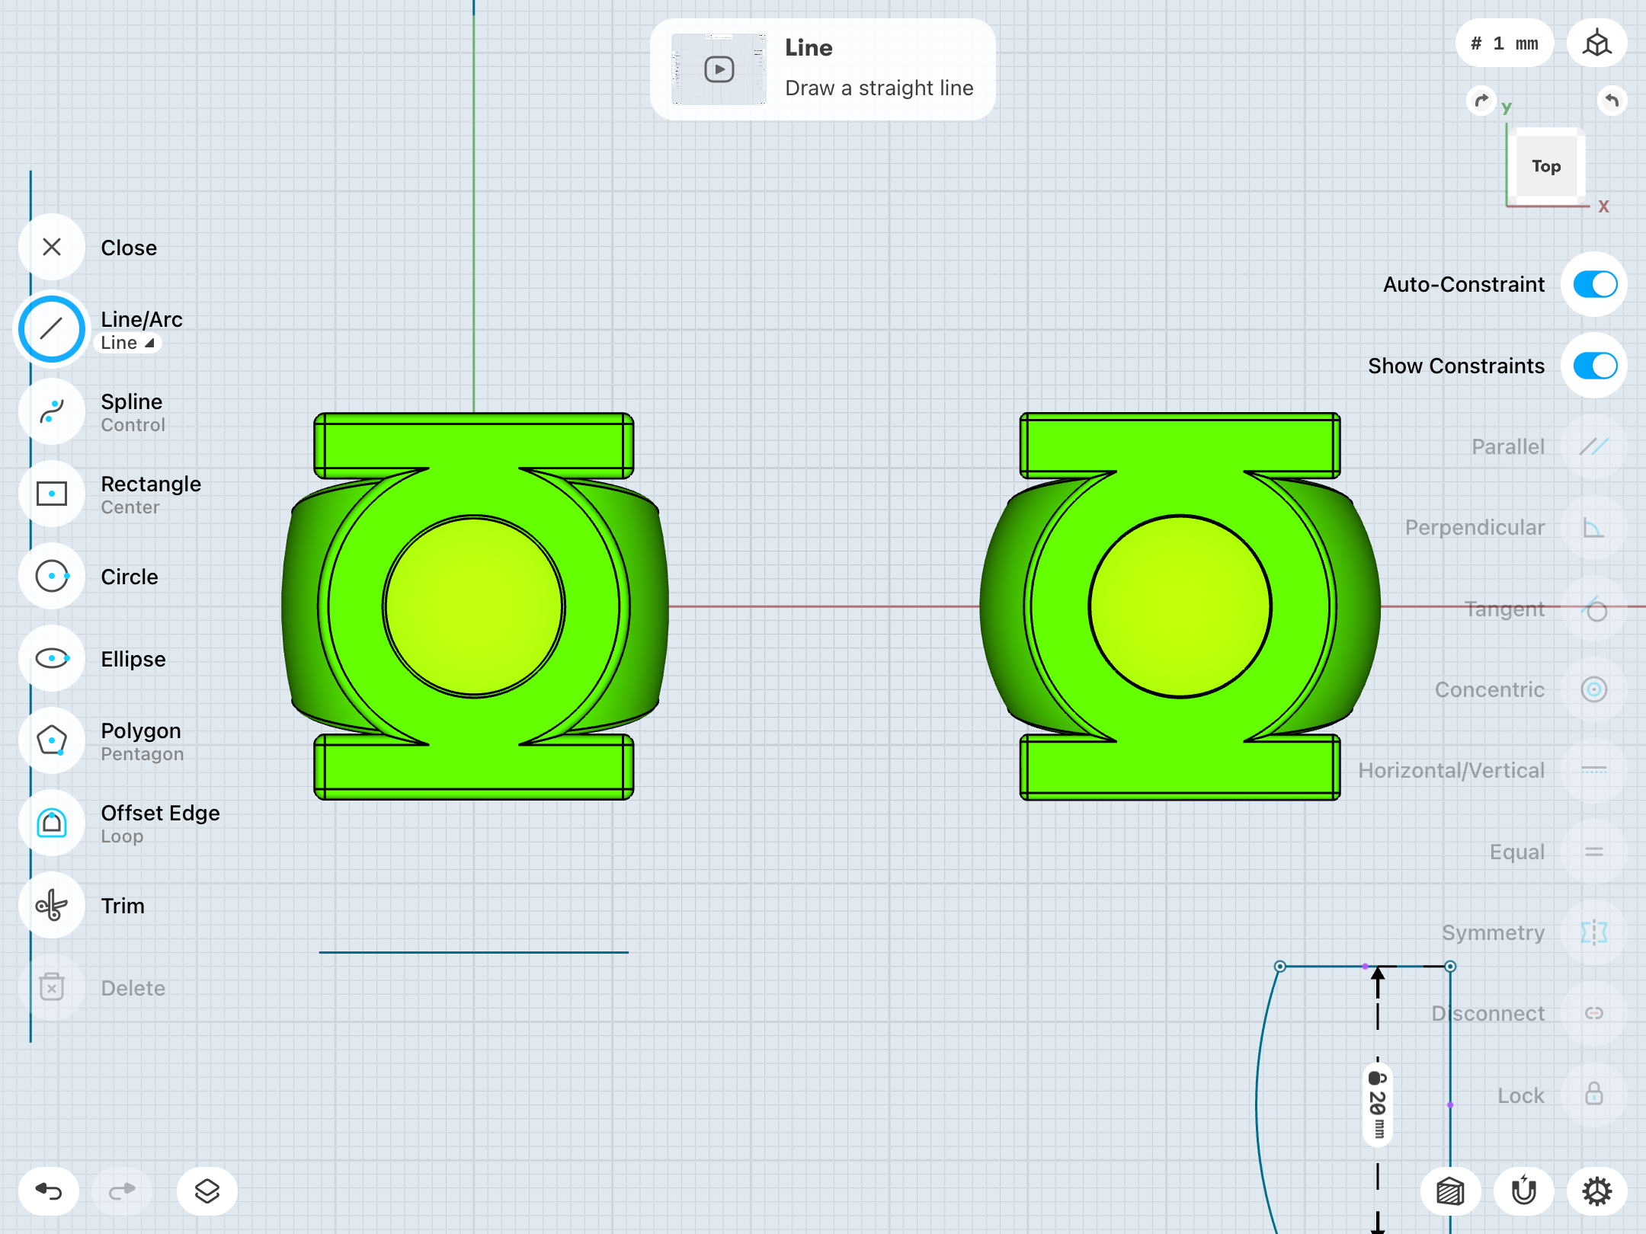
Task: Open the grid size 1 mm setting
Action: click(x=1504, y=43)
